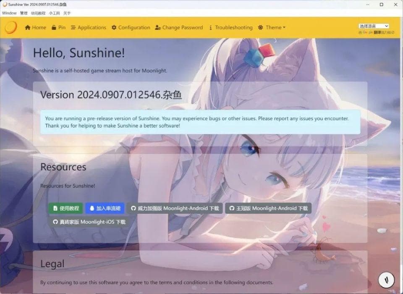
Task: Click the text 'Resources for Sunshine!'
Action: point(68,186)
